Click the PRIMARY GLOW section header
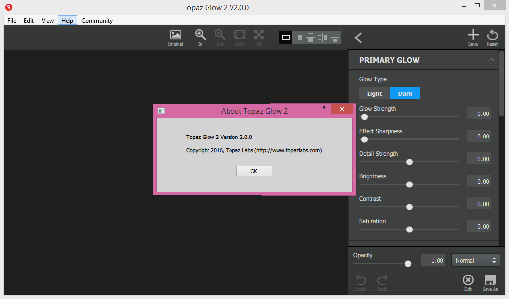This screenshot has height=299, width=509. (423, 60)
